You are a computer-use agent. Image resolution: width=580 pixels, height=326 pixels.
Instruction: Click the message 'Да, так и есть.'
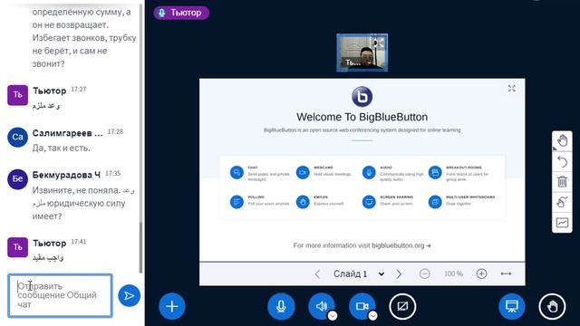[61, 148]
